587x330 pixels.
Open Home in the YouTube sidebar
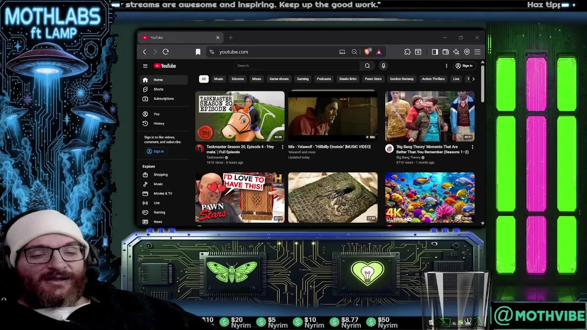164,80
